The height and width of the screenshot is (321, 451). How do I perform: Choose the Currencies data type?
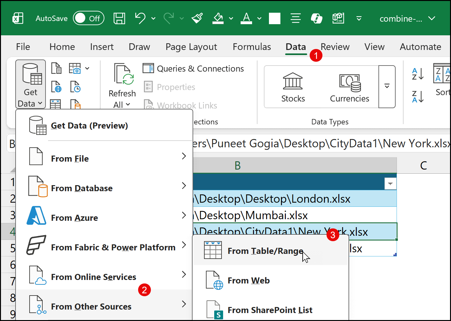[349, 87]
